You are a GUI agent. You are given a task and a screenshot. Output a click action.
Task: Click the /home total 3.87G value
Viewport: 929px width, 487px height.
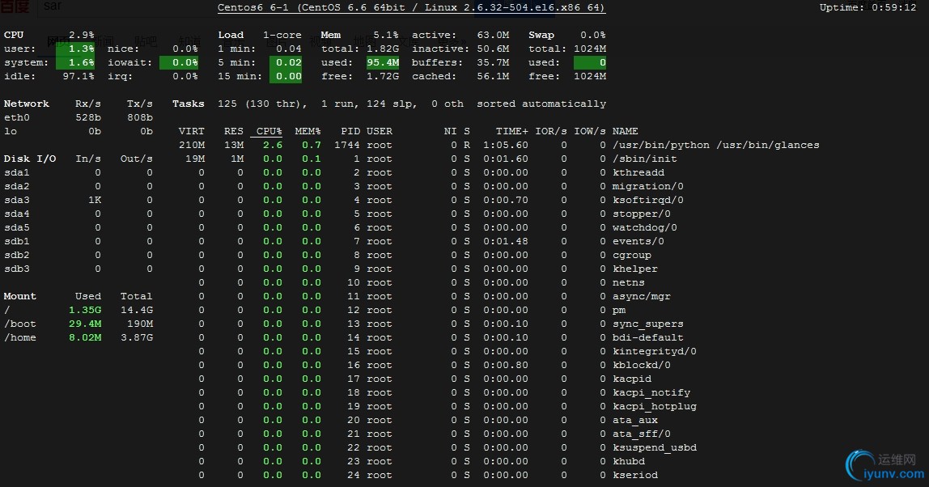136,337
